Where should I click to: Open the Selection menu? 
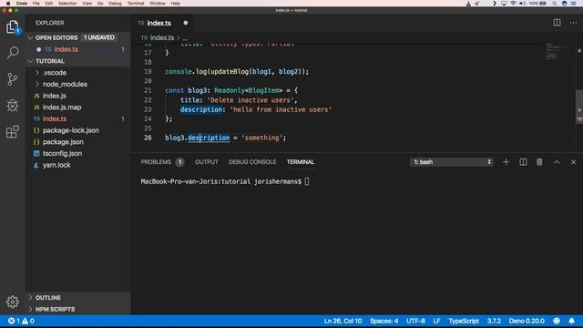67,4
